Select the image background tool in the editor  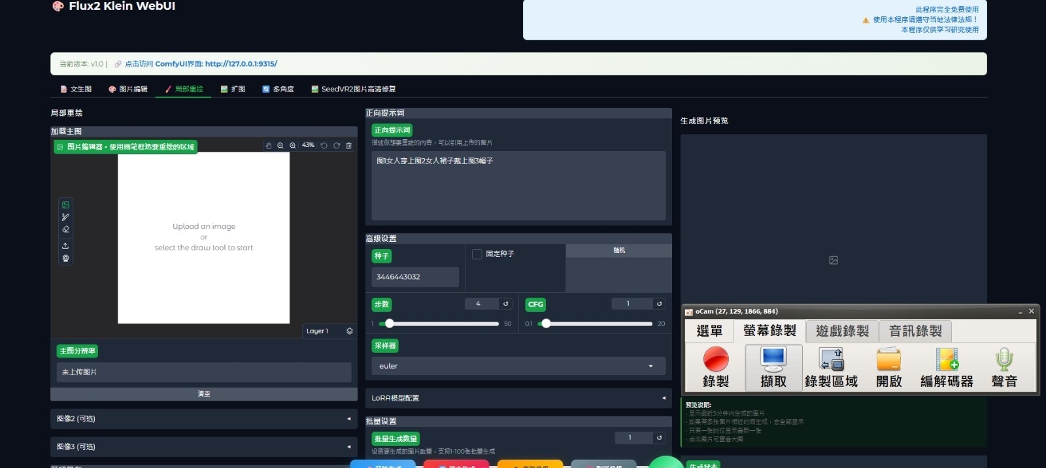click(x=65, y=205)
